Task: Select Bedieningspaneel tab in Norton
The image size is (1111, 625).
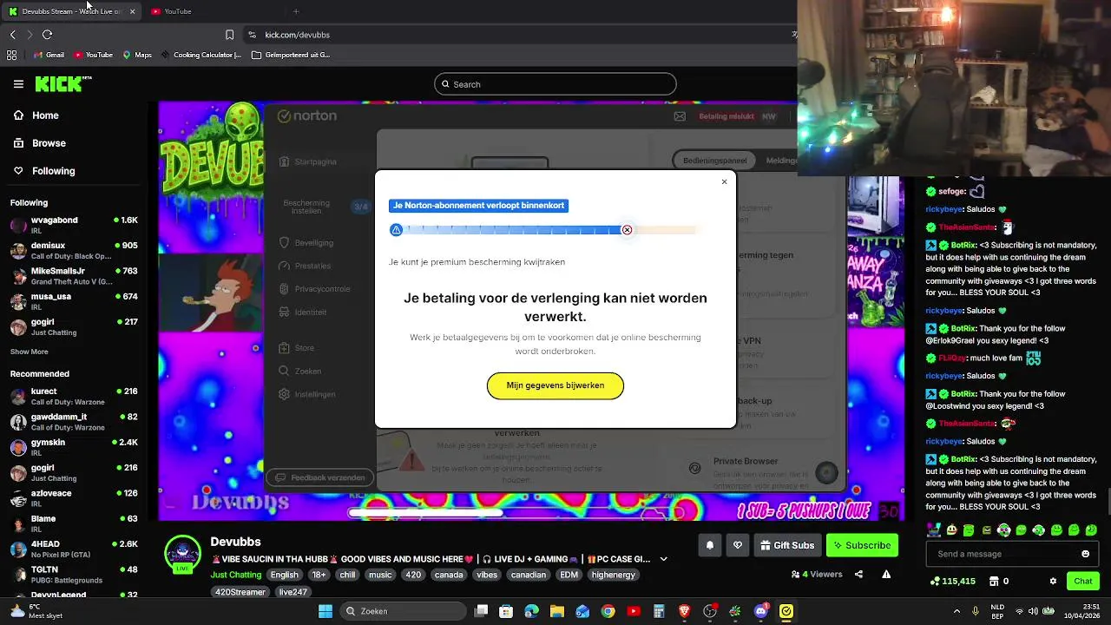Action: point(714,161)
